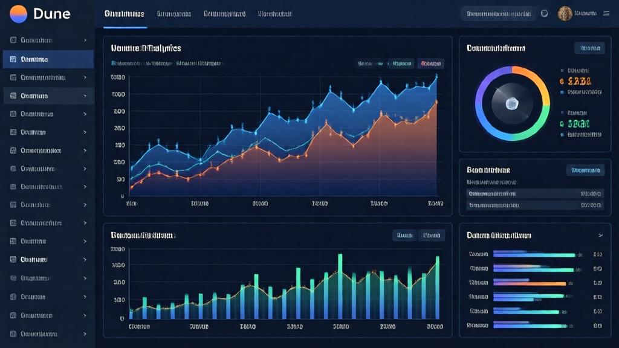Open the user avatar profile picture
619x348 pixels.
565,14
